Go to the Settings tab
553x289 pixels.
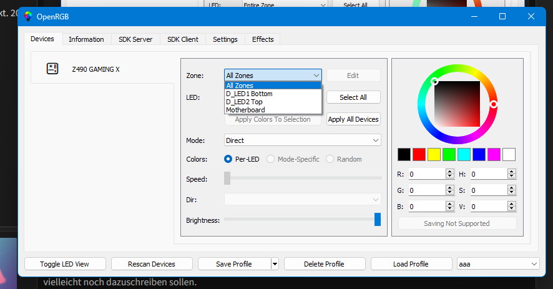pyautogui.click(x=225, y=39)
